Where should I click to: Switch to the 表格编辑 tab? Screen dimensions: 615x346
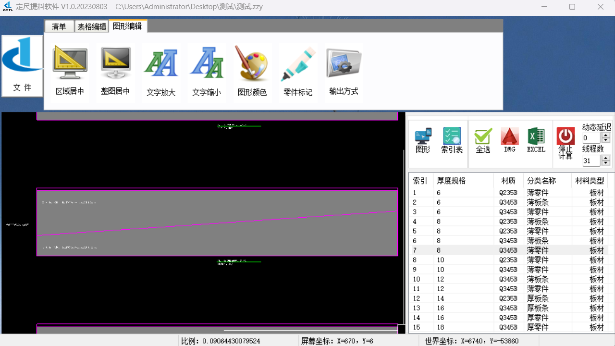pyautogui.click(x=91, y=26)
